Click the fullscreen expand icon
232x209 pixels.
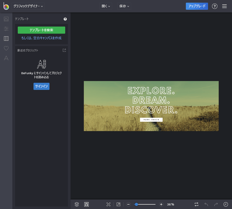pyautogui.click(x=118, y=204)
